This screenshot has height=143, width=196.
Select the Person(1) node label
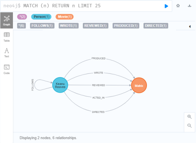pyautogui.click(x=41, y=17)
